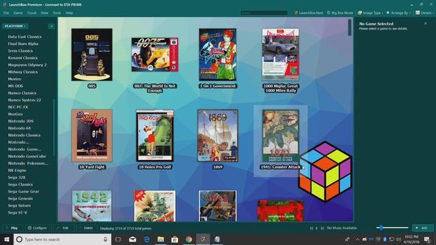This screenshot has width=436, height=245.
Task: Select Sega Game Gear platform
Action: coord(24,191)
